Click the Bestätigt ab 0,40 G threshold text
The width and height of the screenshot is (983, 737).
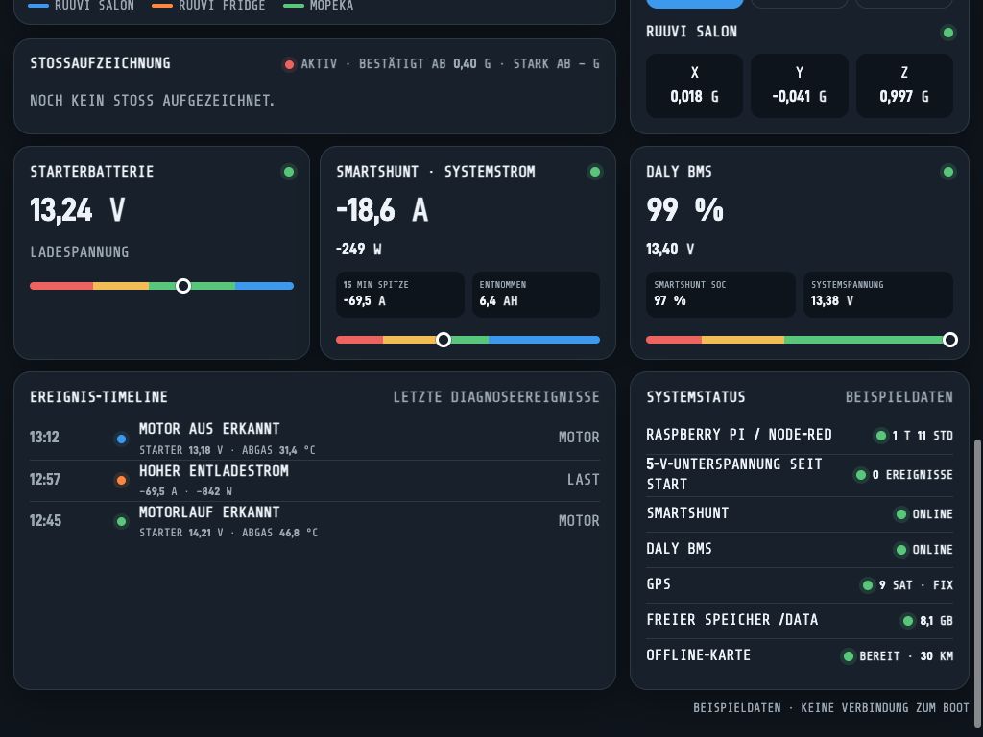(x=425, y=64)
